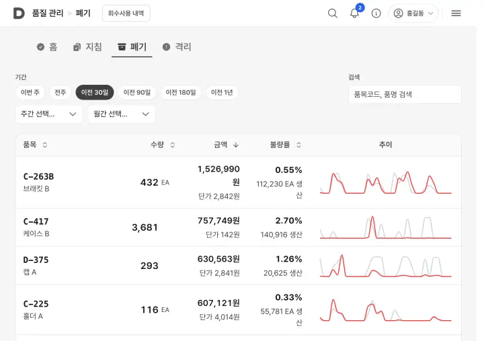The height and width of the screenshot is (341, 484).
Task: Select the 이전 30일 period chip
Action: pyautogui.click(x=95, y=92)
